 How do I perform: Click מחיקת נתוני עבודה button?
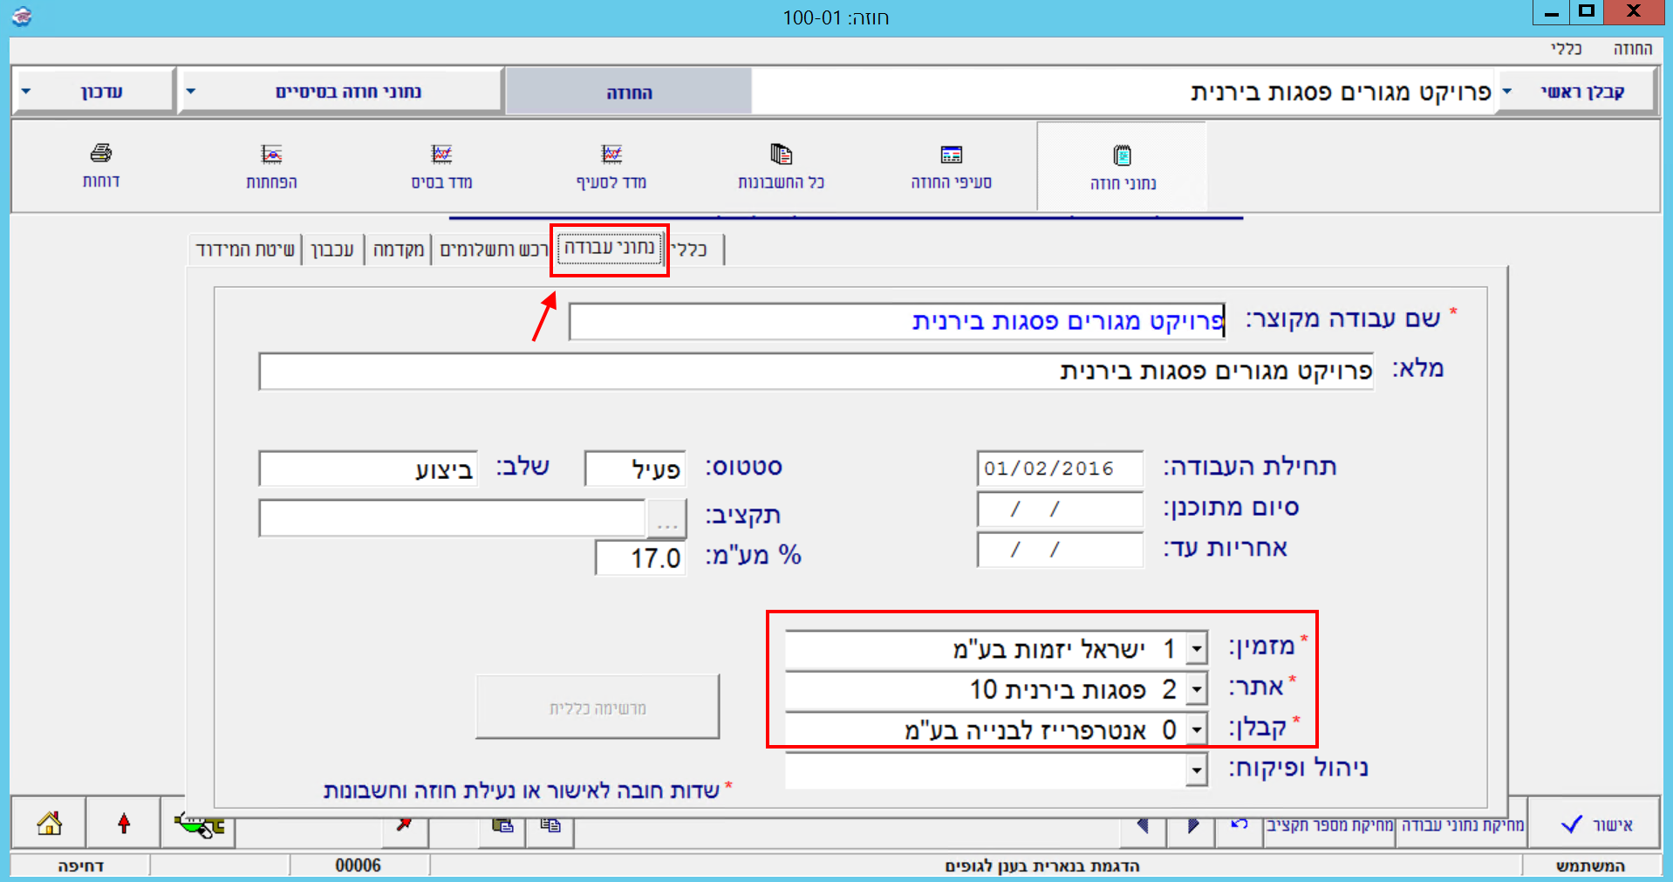coord(1462,824)
